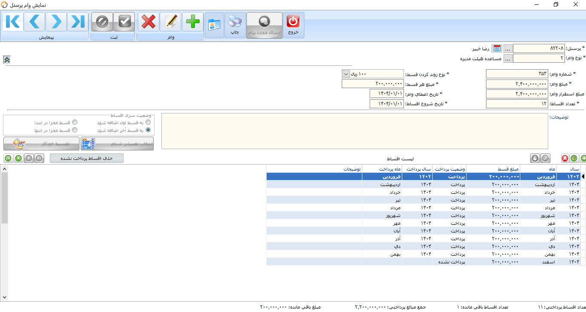This screenshot has width=586, height=312.
Task: Print using the چاپ printer button
Action: [235, 25]
